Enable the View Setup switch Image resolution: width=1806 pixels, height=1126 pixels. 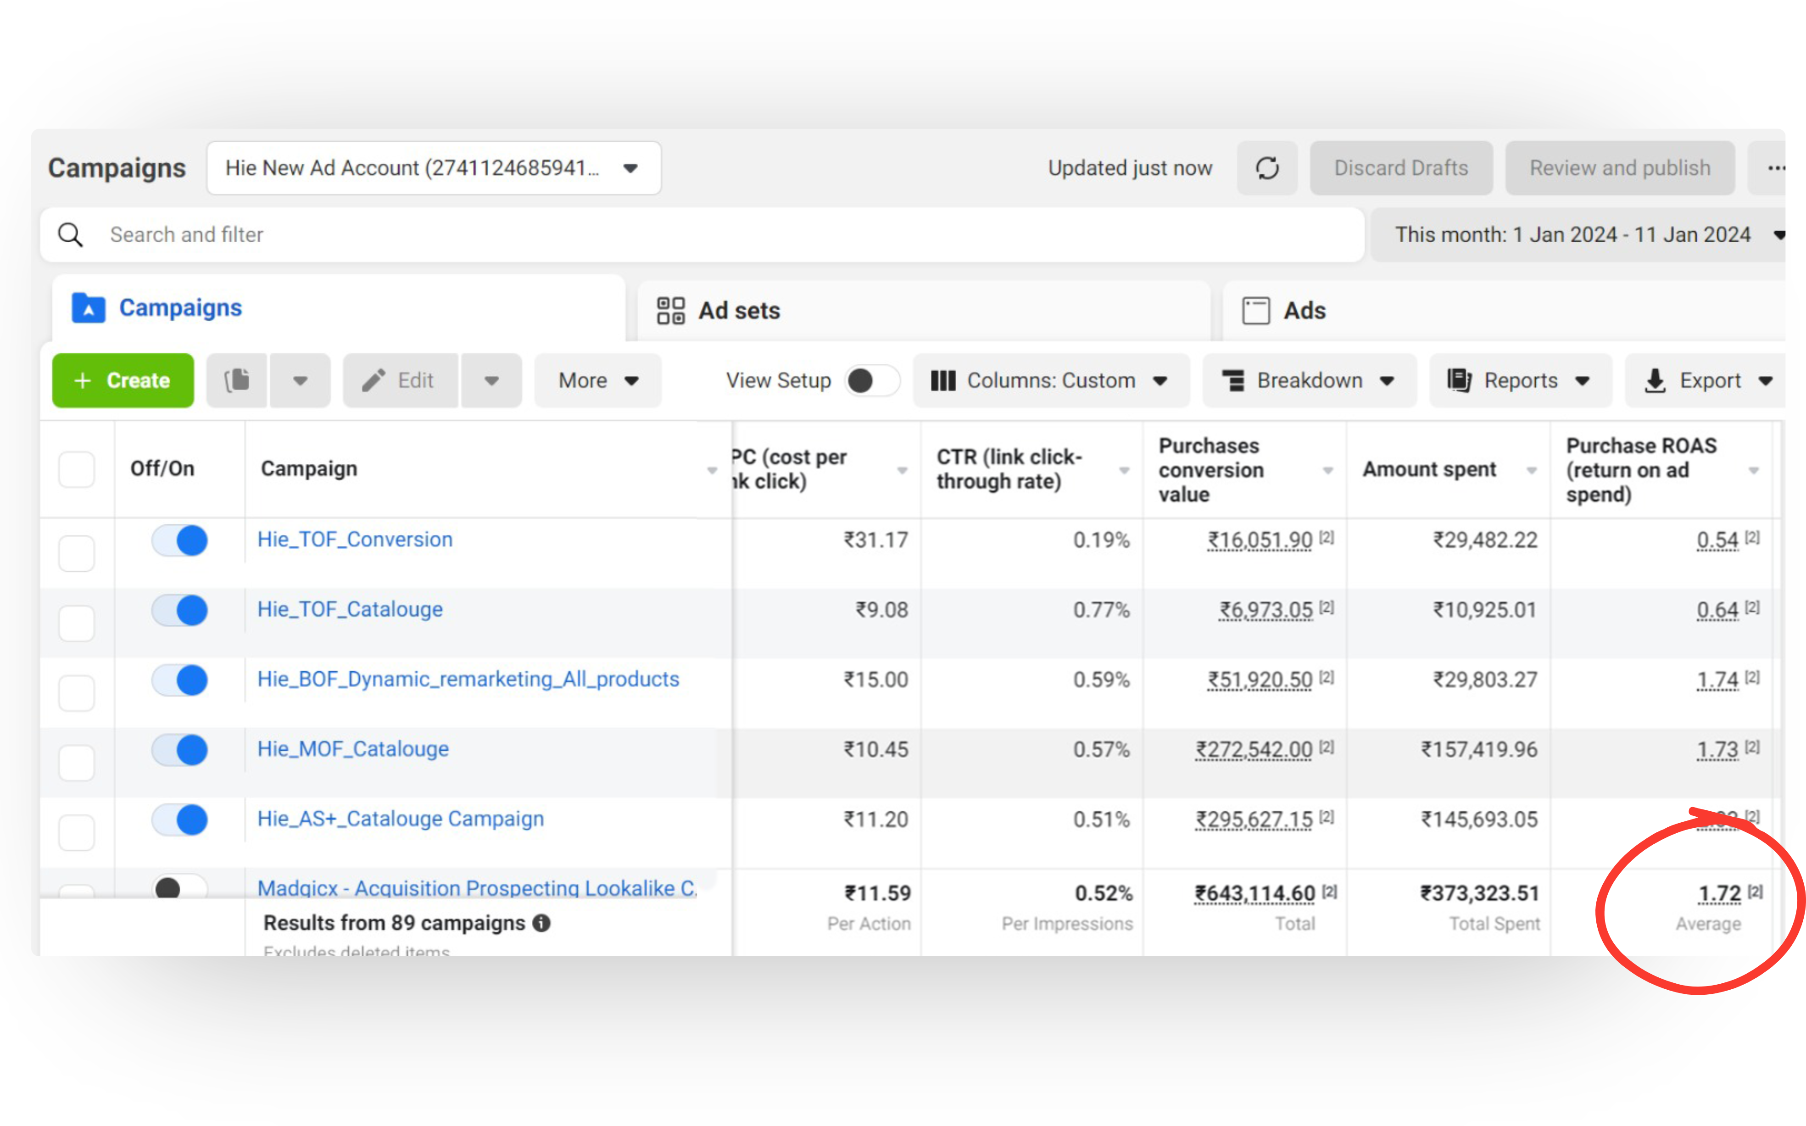(x=871, y=380)
